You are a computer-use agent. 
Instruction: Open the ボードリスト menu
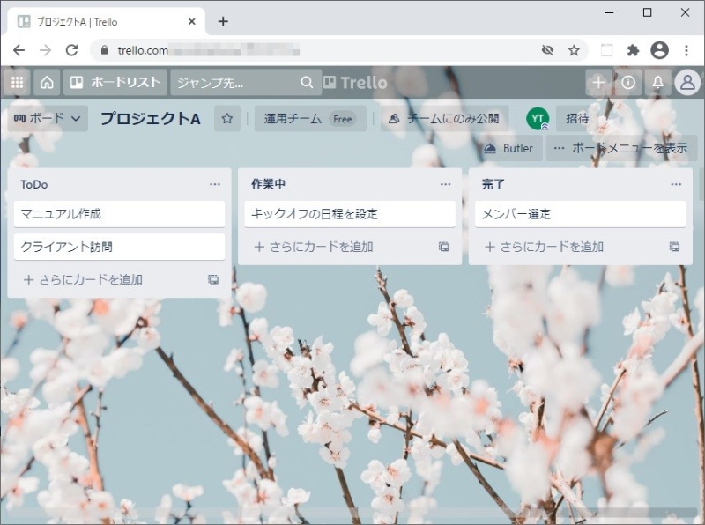click(x=115, y=82)
